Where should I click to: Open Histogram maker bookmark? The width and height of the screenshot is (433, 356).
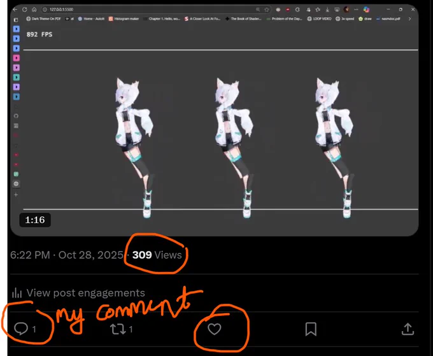[x=124, y=18]
